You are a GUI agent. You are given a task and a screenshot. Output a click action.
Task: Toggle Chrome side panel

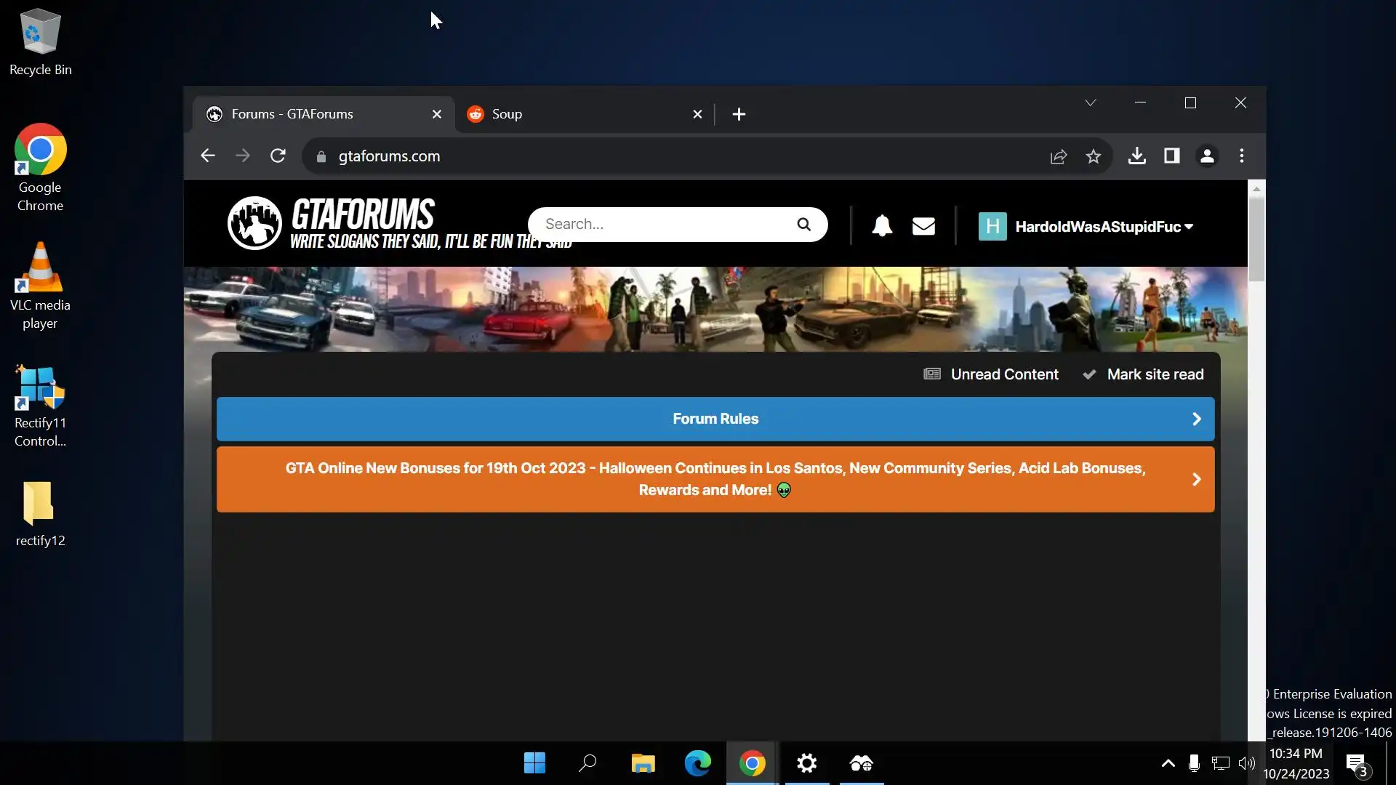[1171, 156]
